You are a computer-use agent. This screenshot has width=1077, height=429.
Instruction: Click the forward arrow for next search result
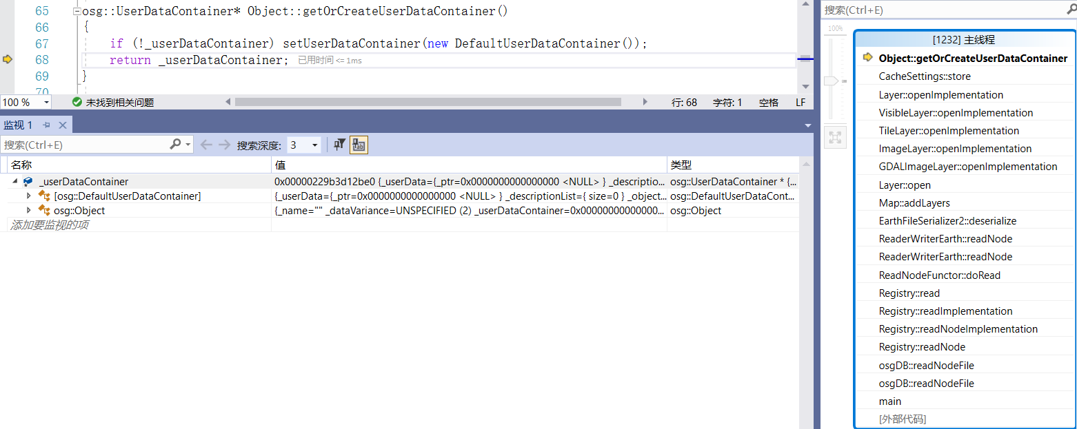click(224, 145)
